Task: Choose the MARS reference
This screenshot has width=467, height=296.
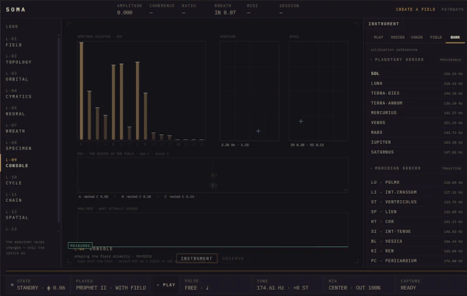Action: coord(417,132)
